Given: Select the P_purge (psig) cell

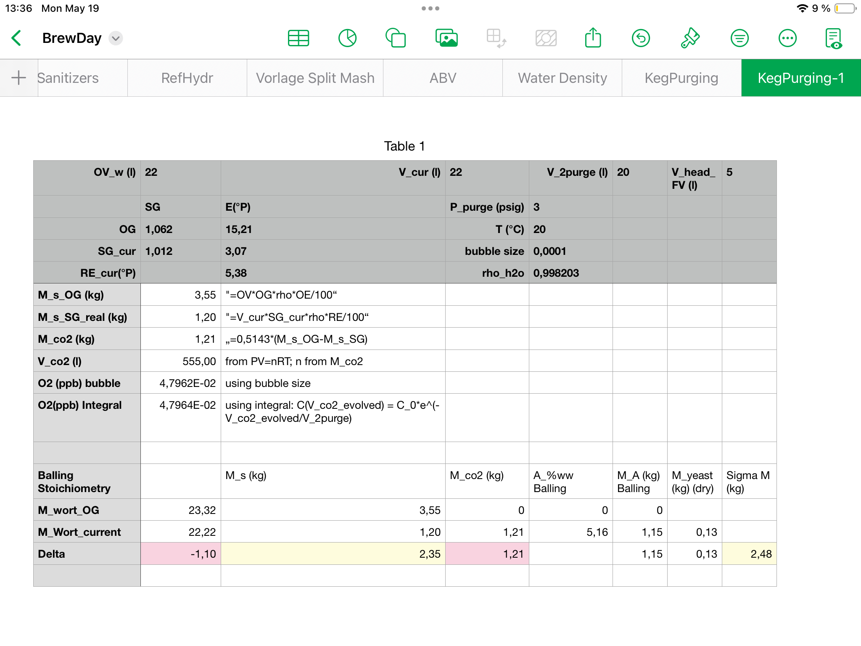Looking at the screenshot, I should point(487,207).
